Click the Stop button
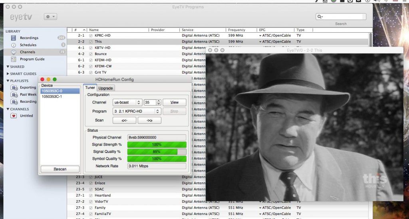This screenshot has width=409, height=219. 175,111
